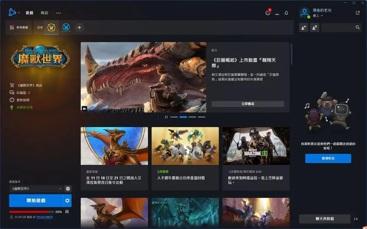Image resolution: width=367 pixels, height=229 pixels.
Task: Click 有更新可用 update notice
Action: (21, 107)
